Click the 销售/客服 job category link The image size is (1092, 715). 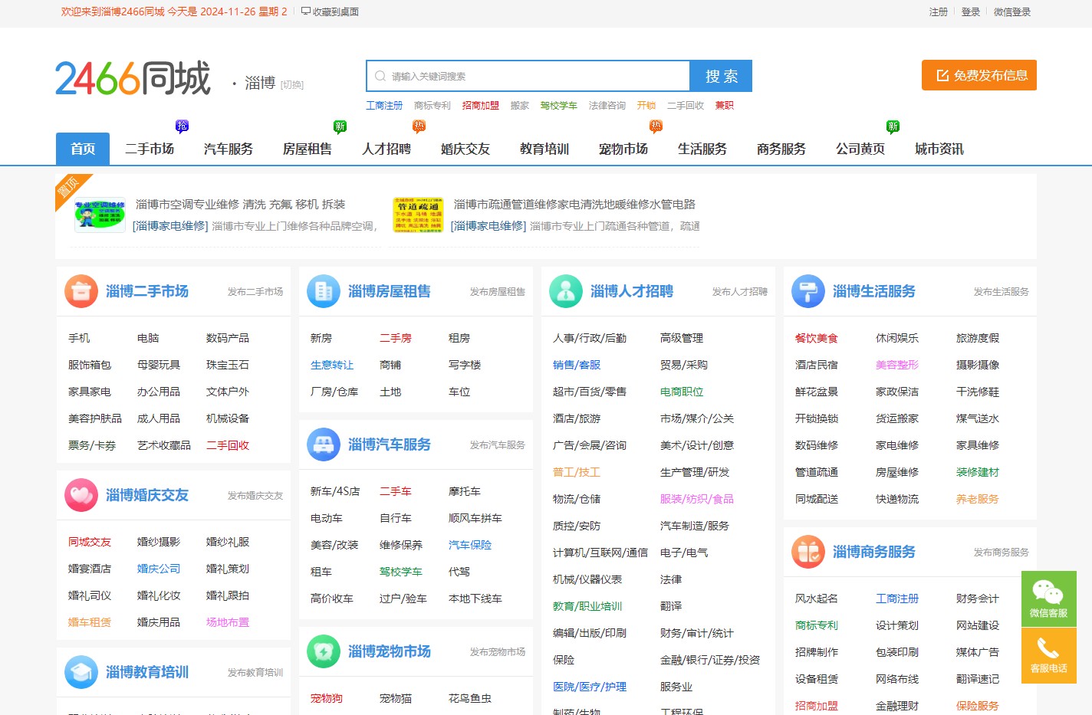pyautogui.click(x=577, y=365)
